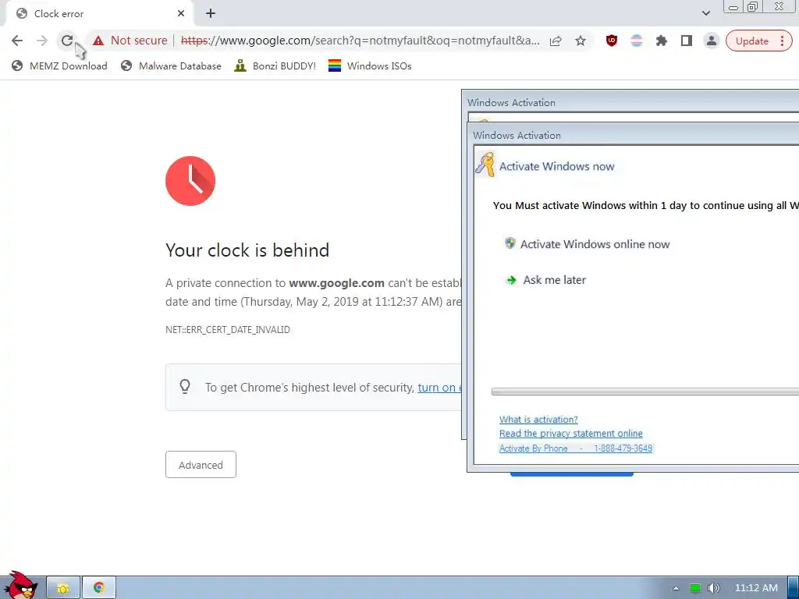
Task: Click the Activate By Phone link
Action: pos(576,448)
